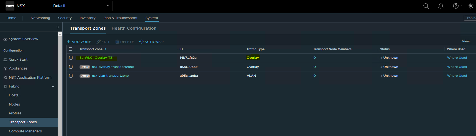Click the Transport Node Members column header

332,49
